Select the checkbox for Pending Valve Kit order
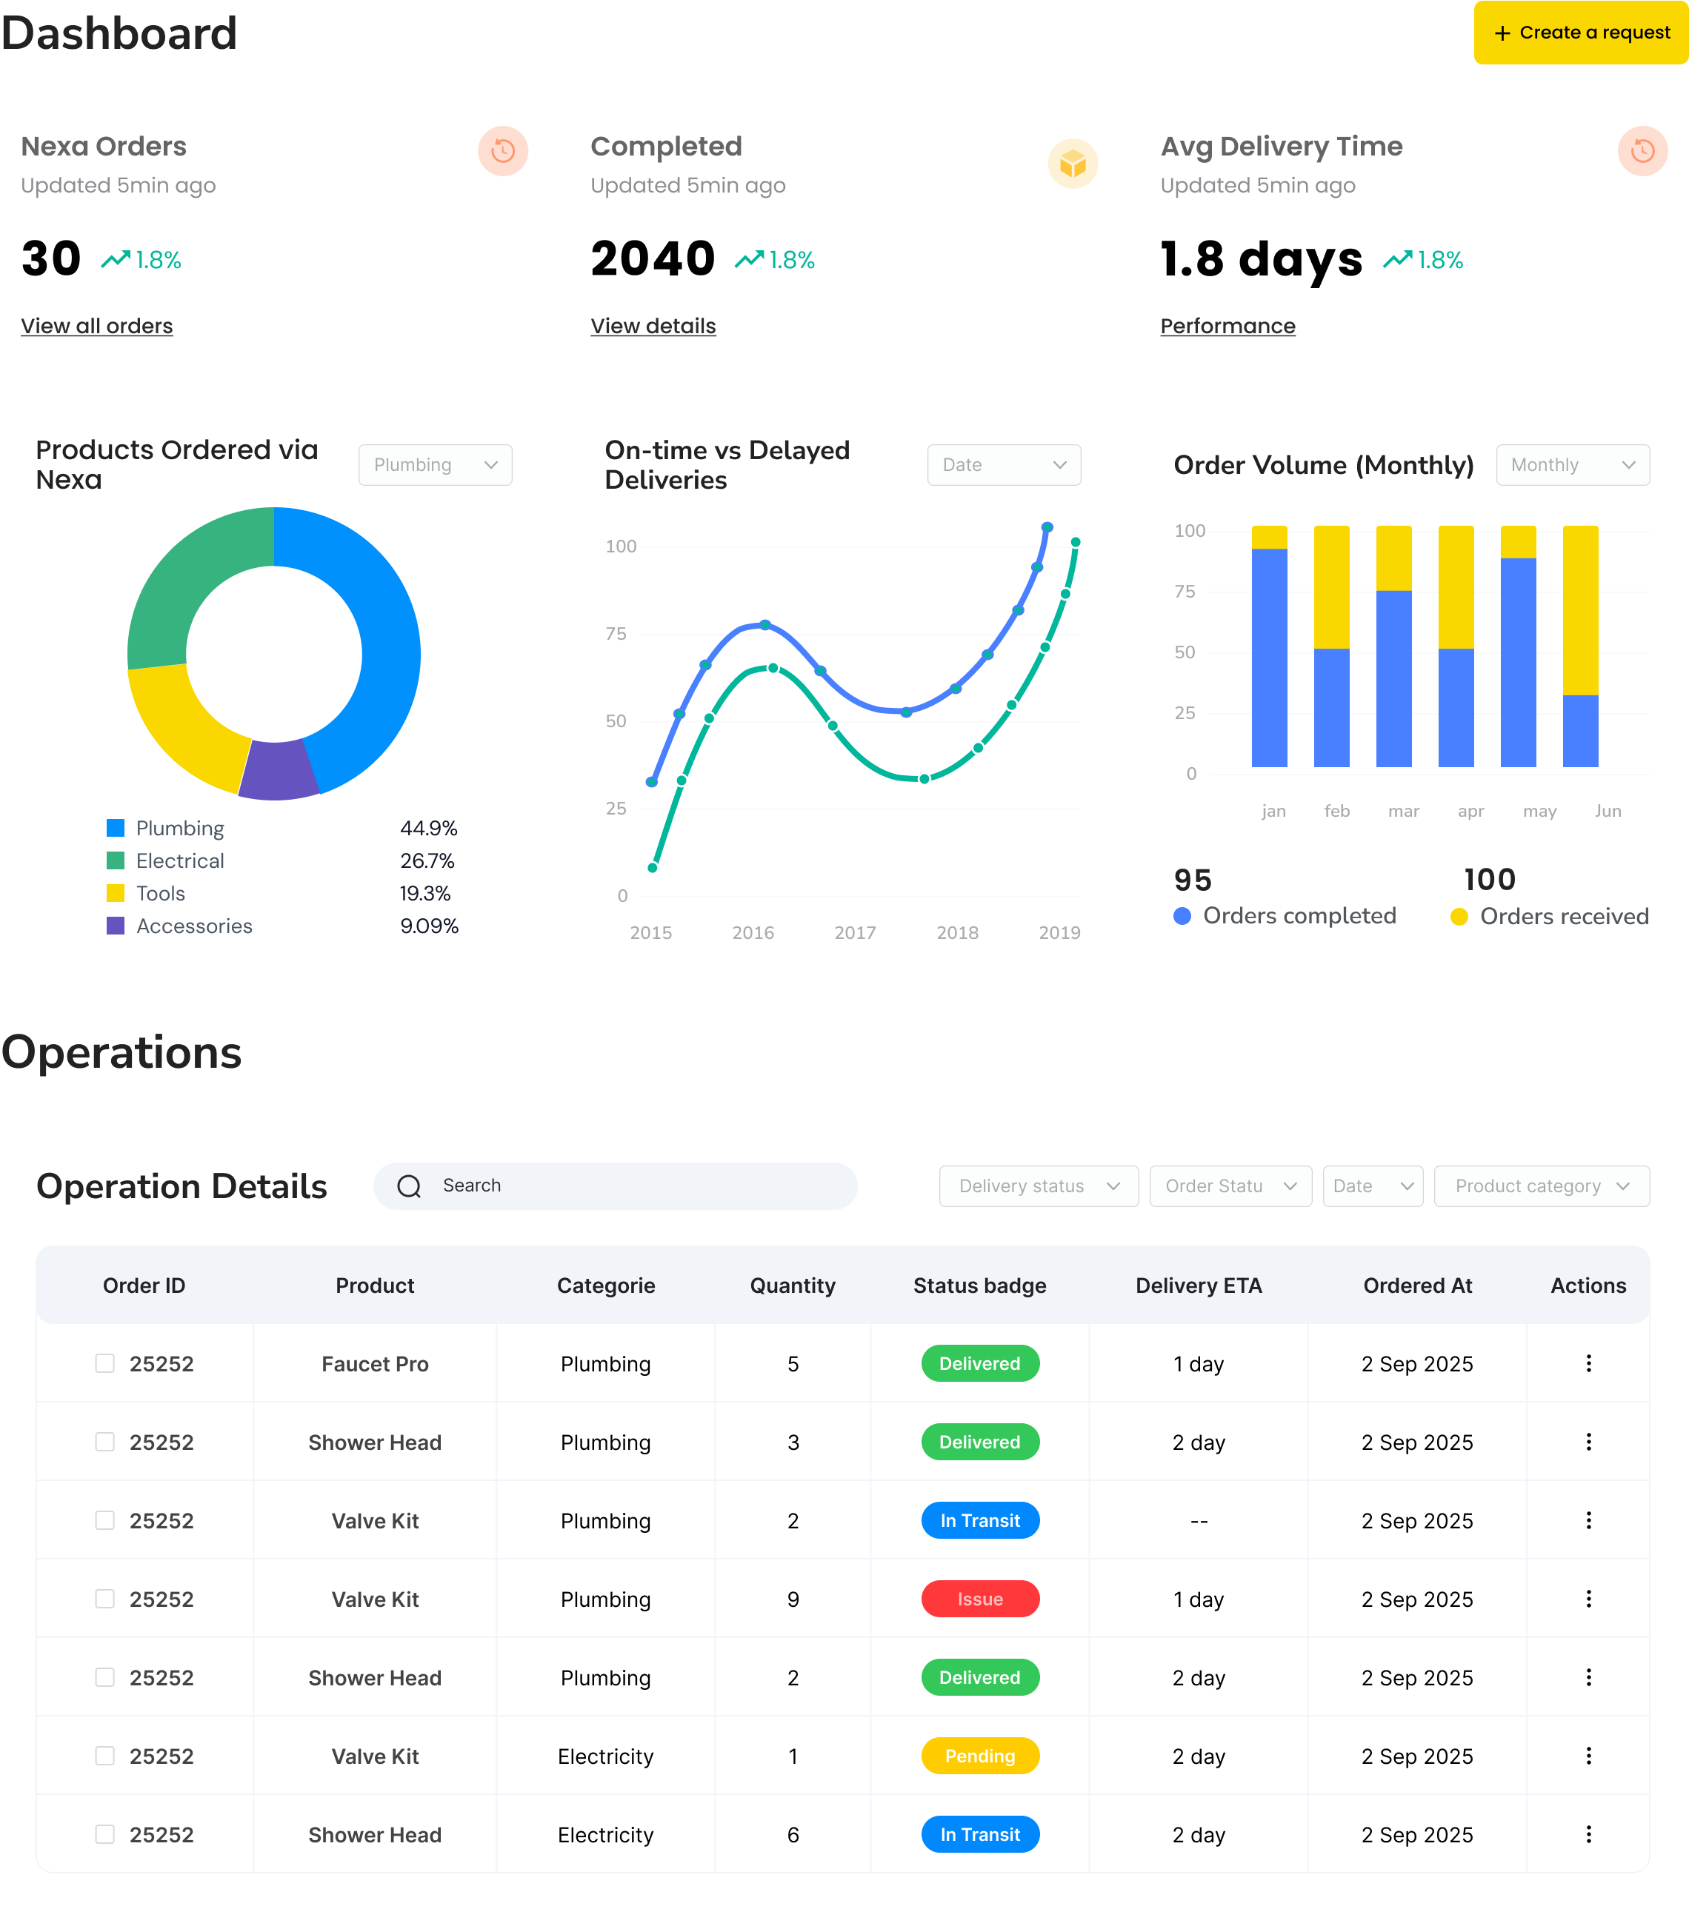This screenshot has width=1689, height=1909. pos(104,1756)
